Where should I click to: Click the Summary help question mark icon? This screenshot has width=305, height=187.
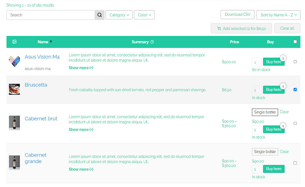pyautogui.click(x=152, y=42)
